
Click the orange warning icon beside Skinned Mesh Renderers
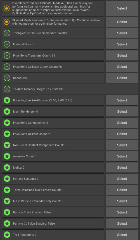(6, 22)
